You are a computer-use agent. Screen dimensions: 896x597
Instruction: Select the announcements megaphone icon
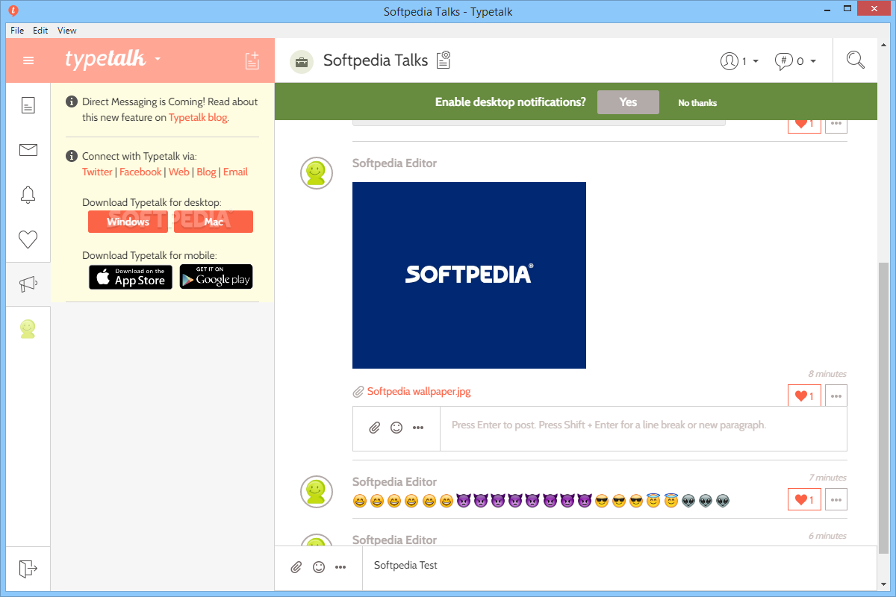[x=28, y=284]
